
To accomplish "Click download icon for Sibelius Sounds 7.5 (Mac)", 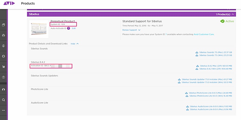I will (197, 52).
